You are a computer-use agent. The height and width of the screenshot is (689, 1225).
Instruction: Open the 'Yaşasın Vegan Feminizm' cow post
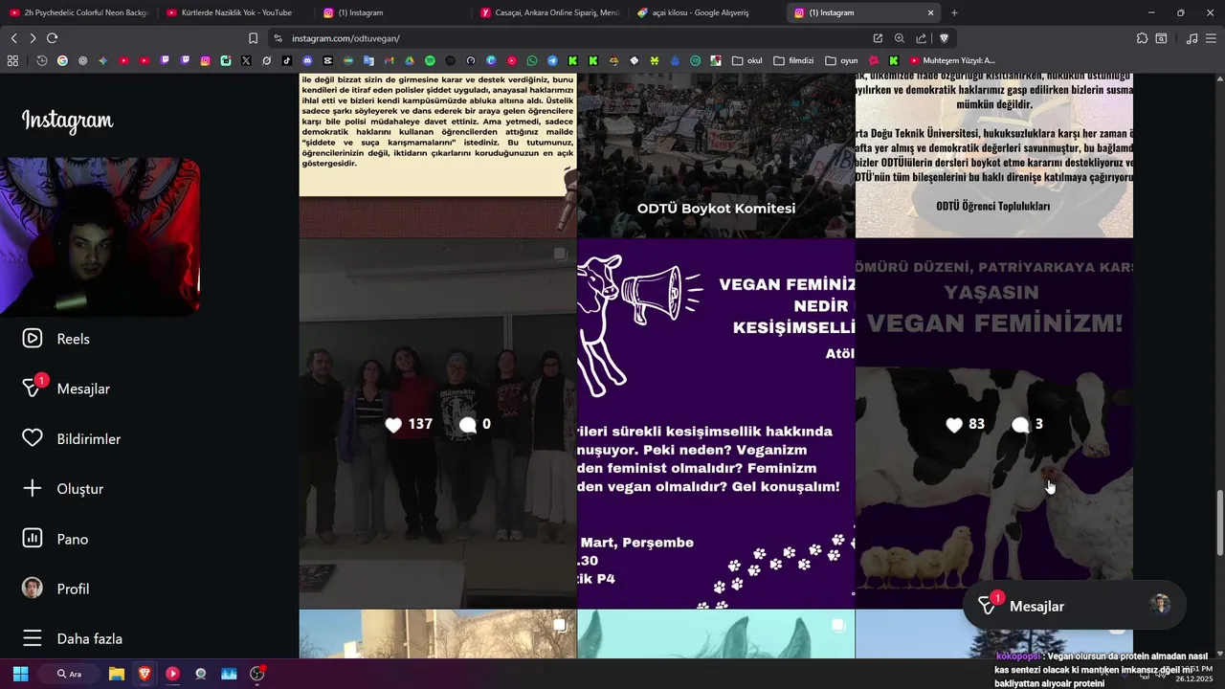click(994, 424)
